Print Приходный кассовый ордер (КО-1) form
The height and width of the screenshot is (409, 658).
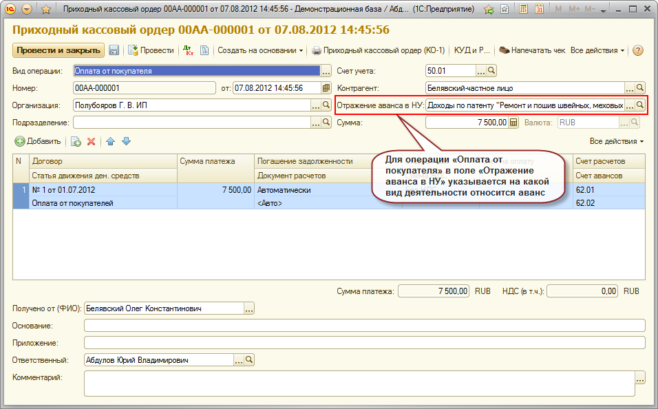[x=378, y=50]
